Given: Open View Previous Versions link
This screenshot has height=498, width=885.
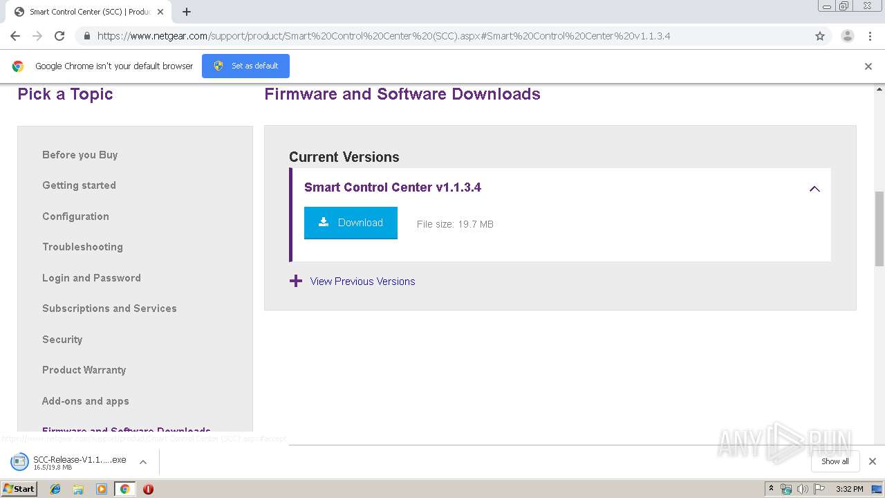Looking at the screenshot, I should [362, 282].
